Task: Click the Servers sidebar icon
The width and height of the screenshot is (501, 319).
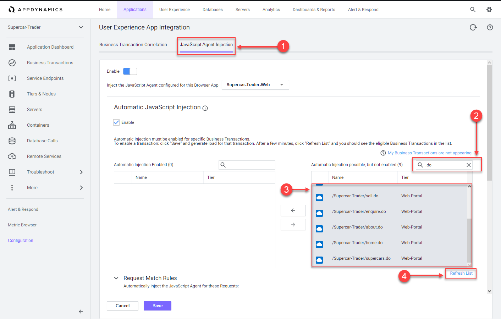Action: coord(12,110)
